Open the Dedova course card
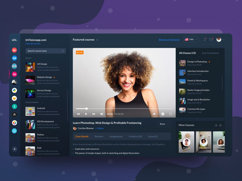This screenshot has height=181, width=242. click(186, 142)
